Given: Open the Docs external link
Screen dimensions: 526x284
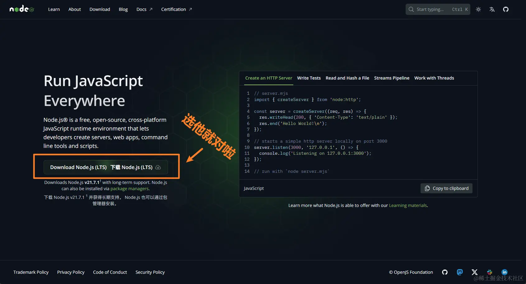Looking at the screenshot, I should pyautogui.click(x=144, y=9).
